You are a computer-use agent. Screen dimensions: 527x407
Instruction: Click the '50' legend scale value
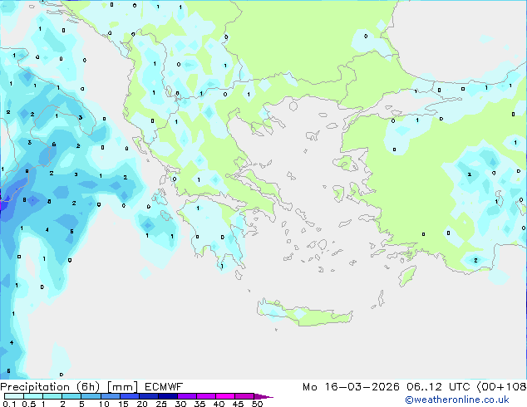[x=257, y=404]
